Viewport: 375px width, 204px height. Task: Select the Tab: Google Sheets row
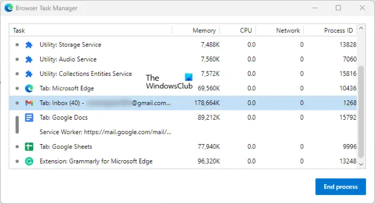(183, 146)
